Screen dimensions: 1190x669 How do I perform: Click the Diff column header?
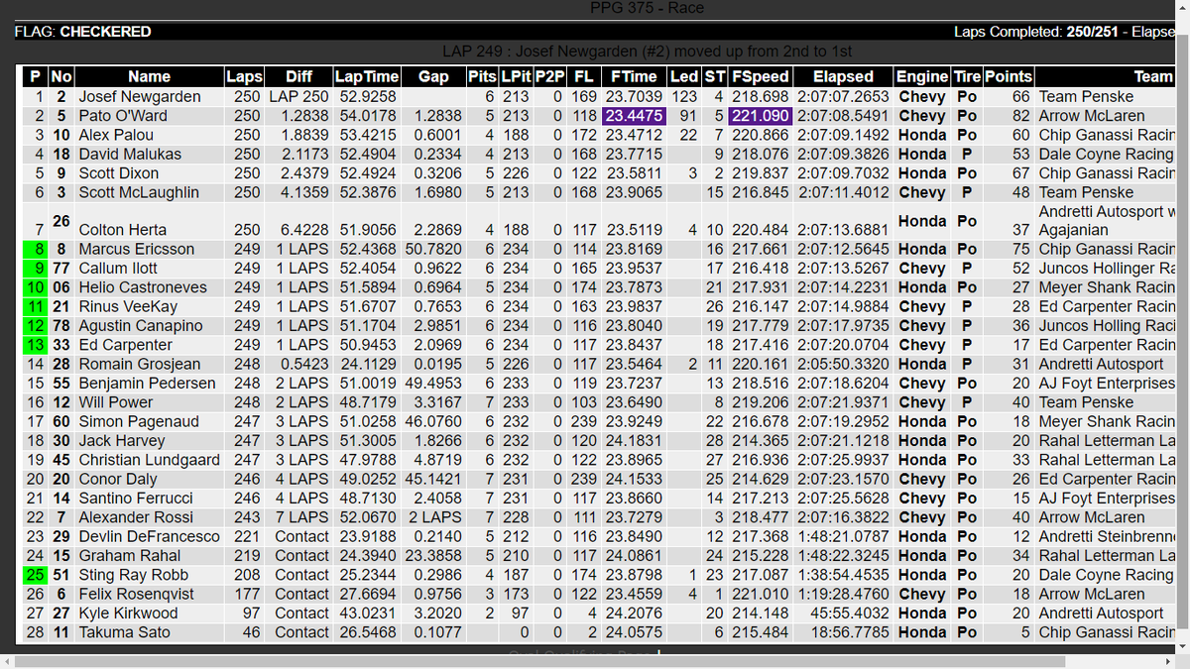(x=298, y=76)
